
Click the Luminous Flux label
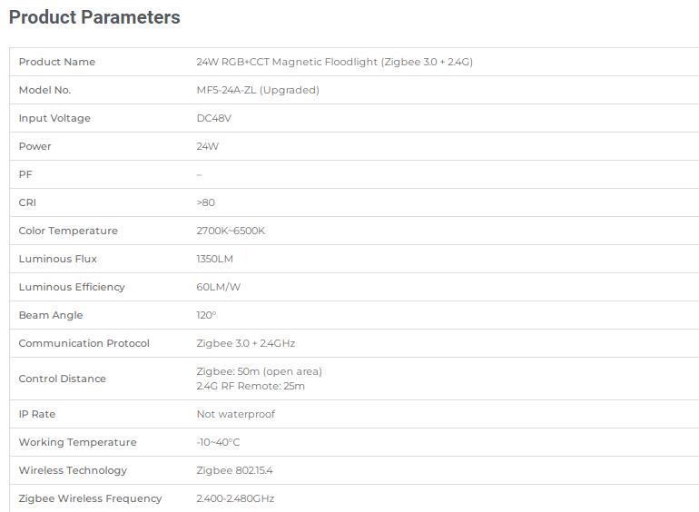pyautogui.click(x=57, y=259)
